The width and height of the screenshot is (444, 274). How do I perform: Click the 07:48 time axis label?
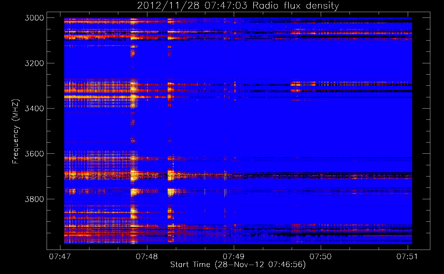click(147, 256)
